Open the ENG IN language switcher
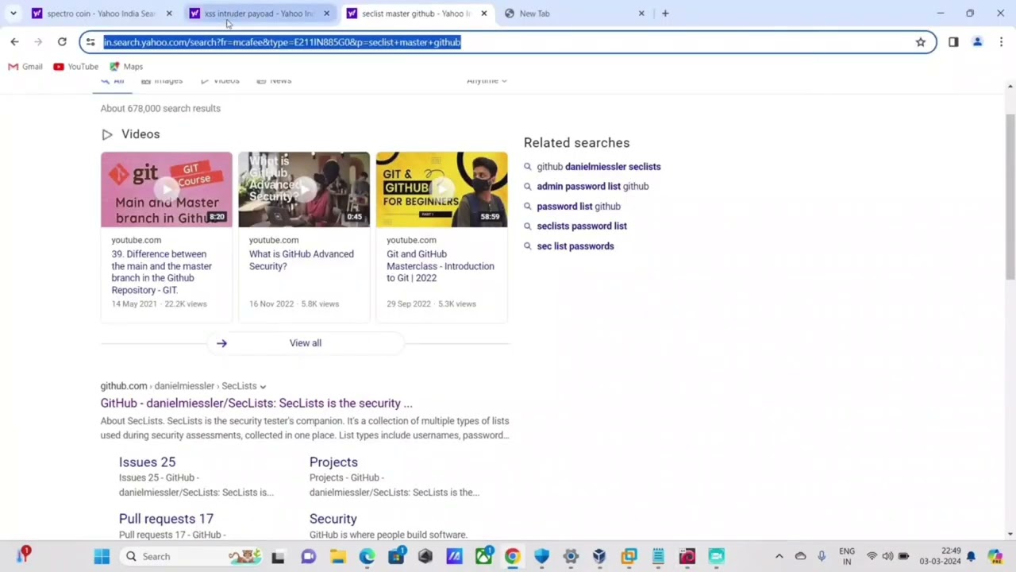The image size is (1016, 572). click(847, 557)
